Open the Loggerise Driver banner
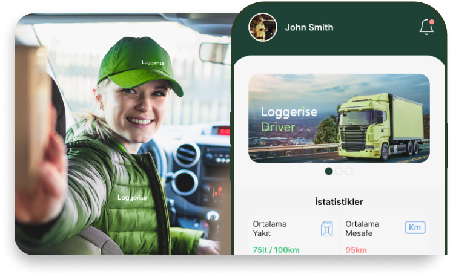 (339, 119)
